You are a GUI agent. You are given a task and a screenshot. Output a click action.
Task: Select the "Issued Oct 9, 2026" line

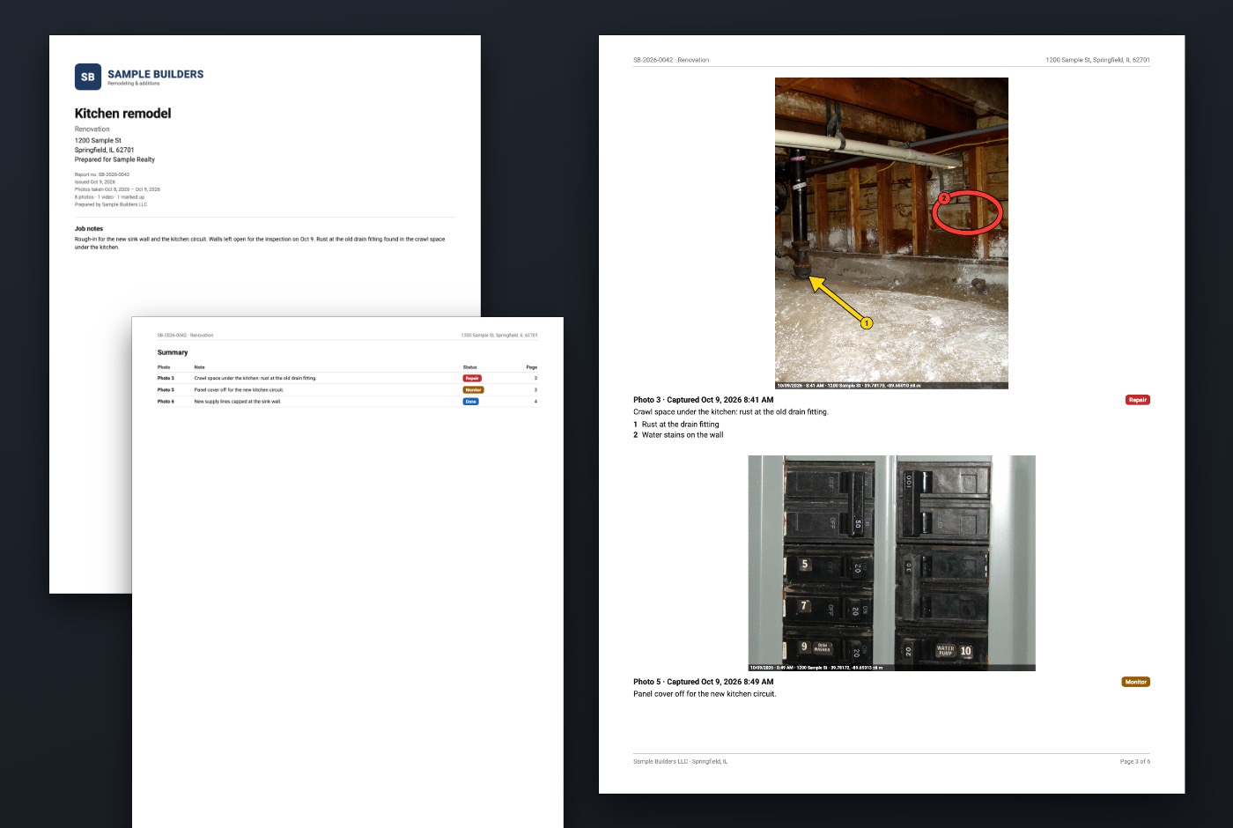point(95,182)
